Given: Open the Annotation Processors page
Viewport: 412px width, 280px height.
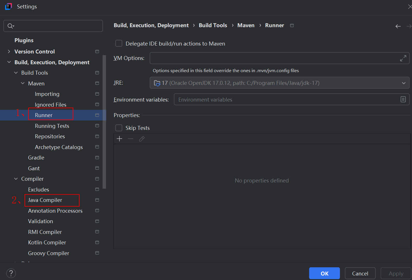Looking at the screenshot, I should click(55, 211).
